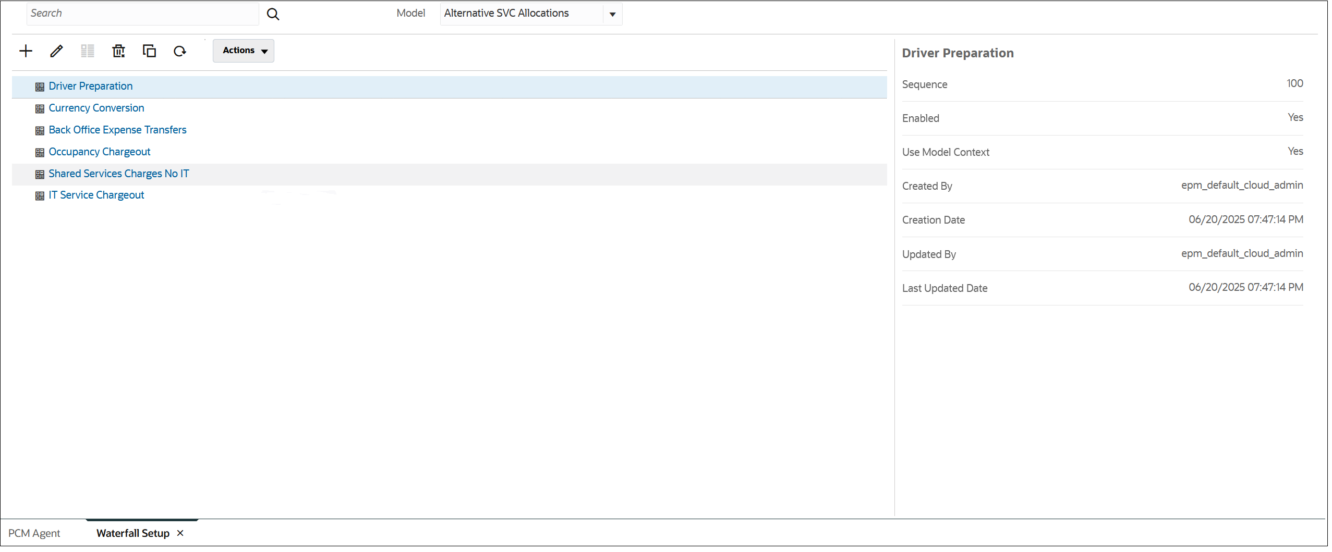Click the Alternative SVC Allocations model field
The image size is (1332, 552).
pyautogui.click(x=522, y=14)
